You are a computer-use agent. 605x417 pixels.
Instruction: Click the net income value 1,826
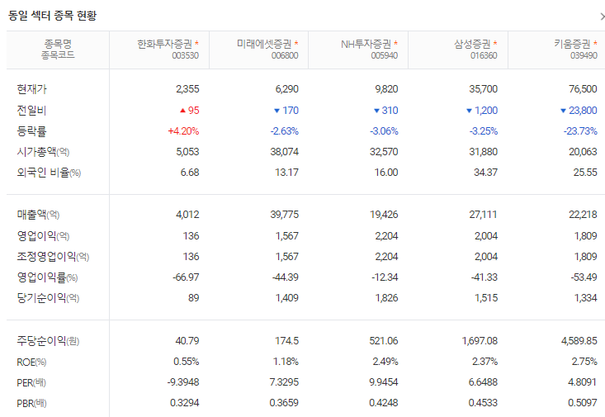386,298
